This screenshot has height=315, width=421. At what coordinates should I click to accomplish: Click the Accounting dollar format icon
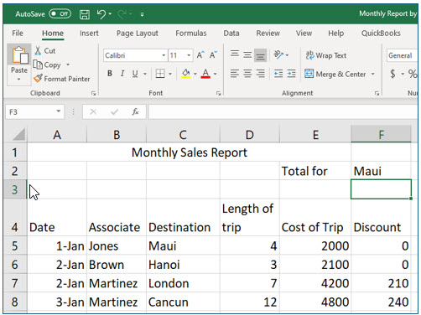392,74
